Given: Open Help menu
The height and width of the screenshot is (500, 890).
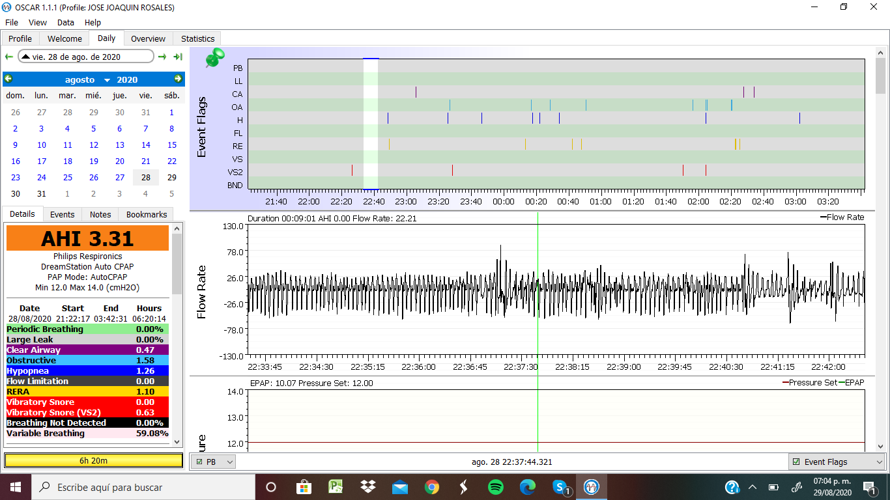Looking at the screenshot, I should click(x=93, y=22).
